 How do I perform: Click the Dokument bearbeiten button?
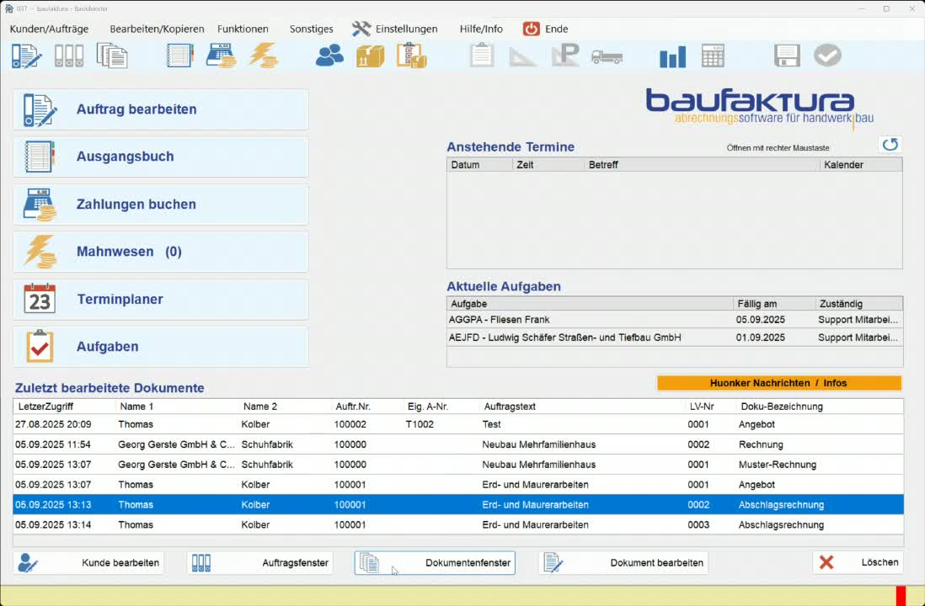623,563
